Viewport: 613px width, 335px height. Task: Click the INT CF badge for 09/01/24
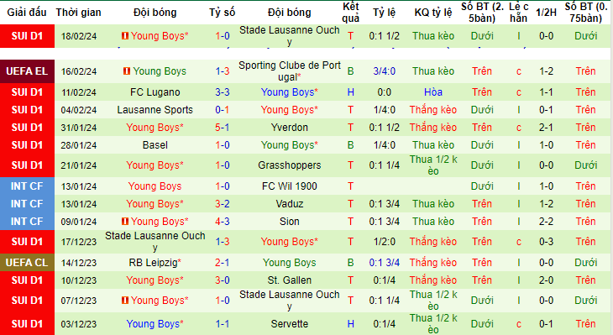point(27,222)
